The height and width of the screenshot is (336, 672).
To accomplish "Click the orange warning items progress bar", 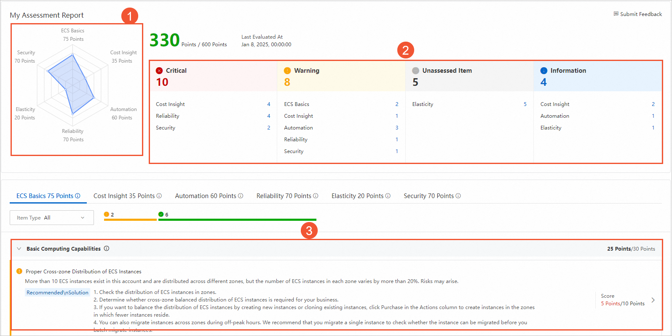I will pyautogui.click(x=130, y=220).
